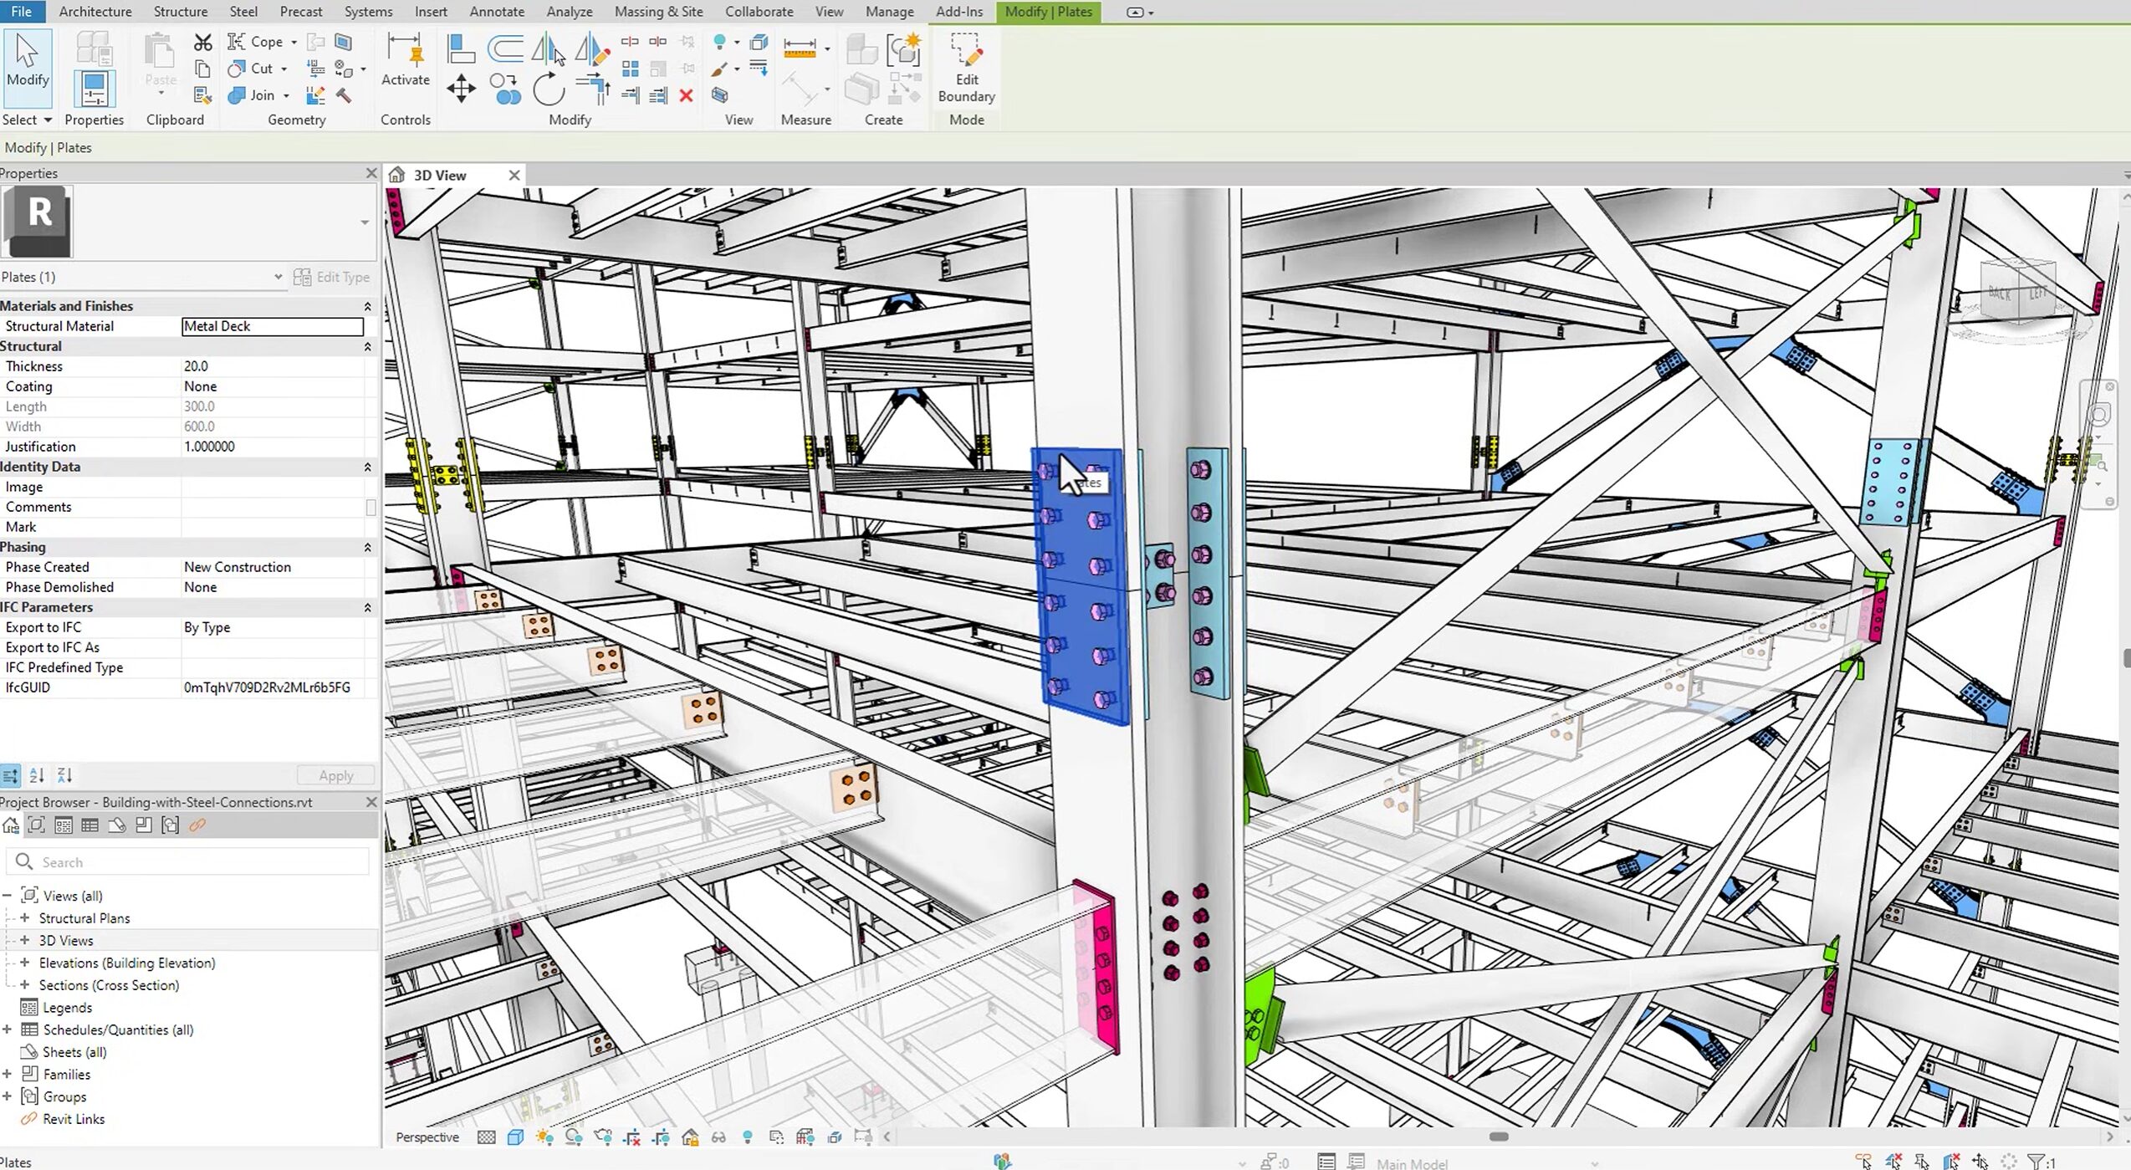Enable Temporary Hide/Isolate via lightbulb icon
2131x1170 pixels.
pos(747,1137)
